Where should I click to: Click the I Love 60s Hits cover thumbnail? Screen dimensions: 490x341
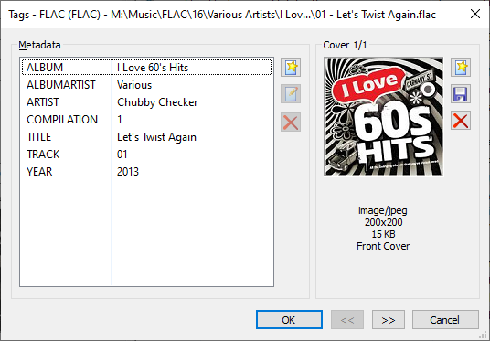(x=383, y=117)
